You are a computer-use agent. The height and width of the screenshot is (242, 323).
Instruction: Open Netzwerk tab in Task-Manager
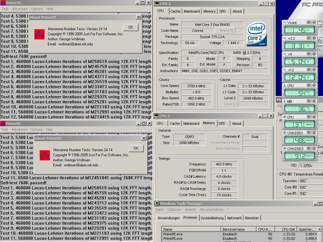tap(234, 218)
